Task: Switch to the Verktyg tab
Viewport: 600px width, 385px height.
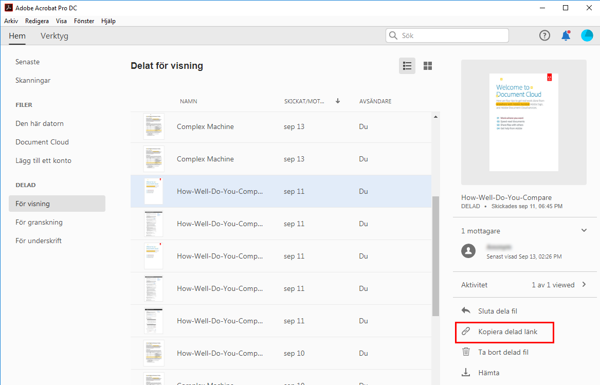Action: (54, 36)
